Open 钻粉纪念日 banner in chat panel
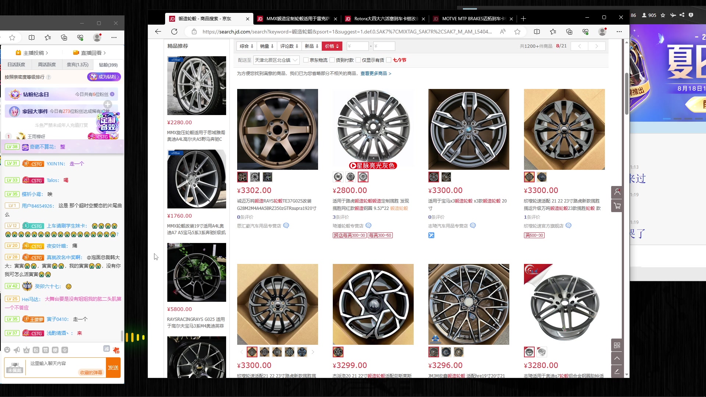The height and width of the screenshot is (397, 706). 61,94
